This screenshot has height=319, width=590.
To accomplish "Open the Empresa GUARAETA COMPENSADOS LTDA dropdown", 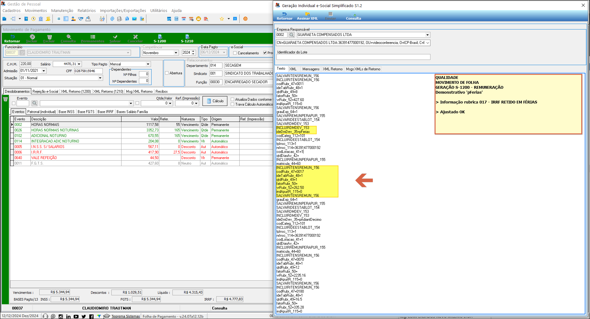I will [427, 35].
